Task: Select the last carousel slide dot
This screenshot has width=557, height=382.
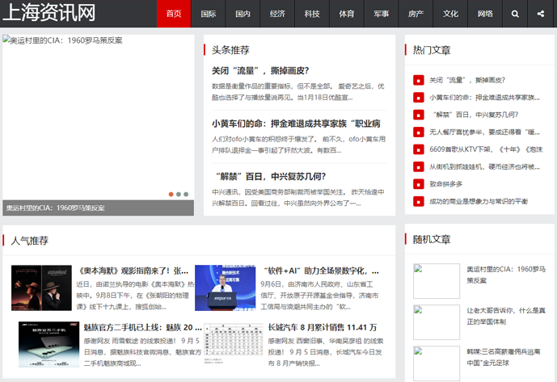Action: 186,194
